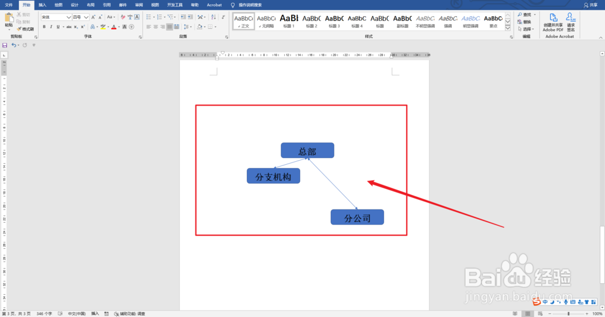Switch to the Layout (布局) tab
Image resolution: width=605 pixels, height=317 pixels.
pyautogui.click(x=91, y=5)
